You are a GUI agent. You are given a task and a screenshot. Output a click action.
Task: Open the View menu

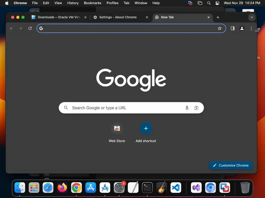coord(58,3)
